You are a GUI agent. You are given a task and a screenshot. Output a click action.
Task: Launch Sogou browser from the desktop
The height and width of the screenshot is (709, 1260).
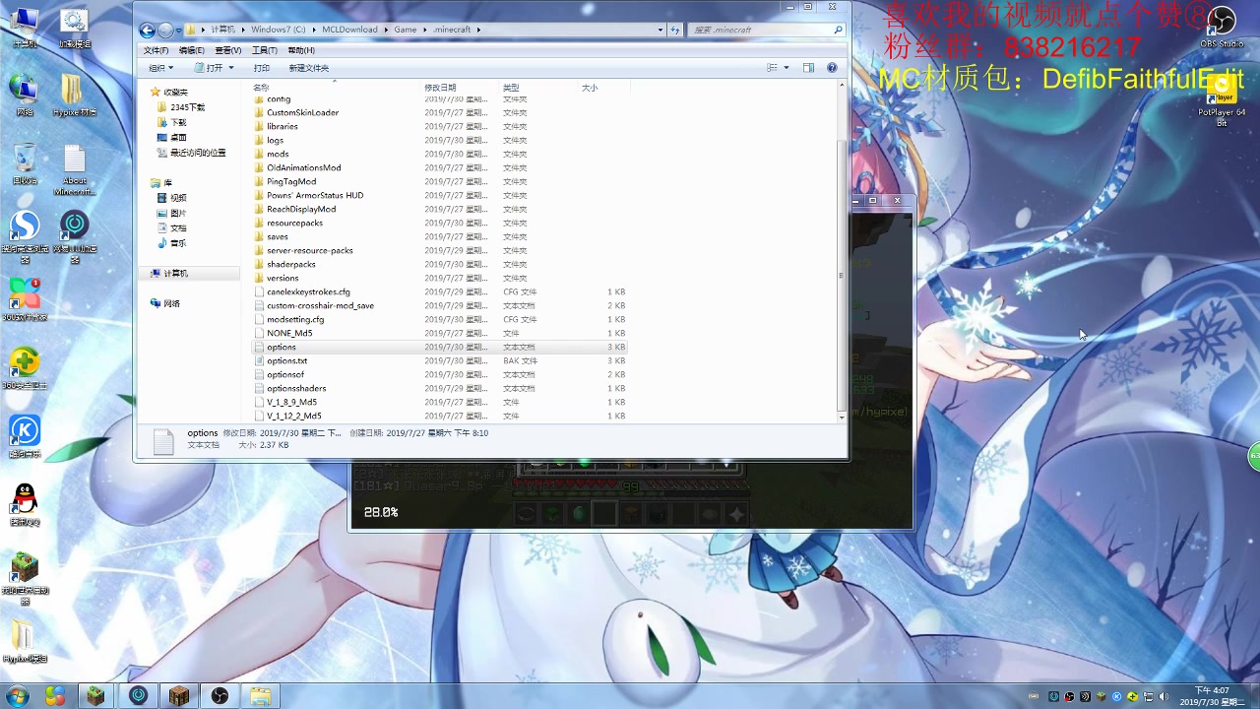25,236
